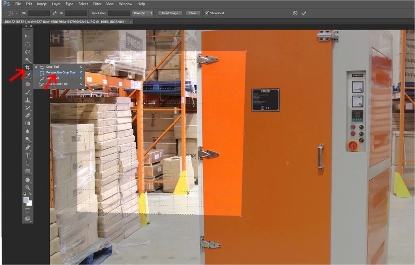Open the Window menu
The image size is (415, 265).
coord(126,4)
